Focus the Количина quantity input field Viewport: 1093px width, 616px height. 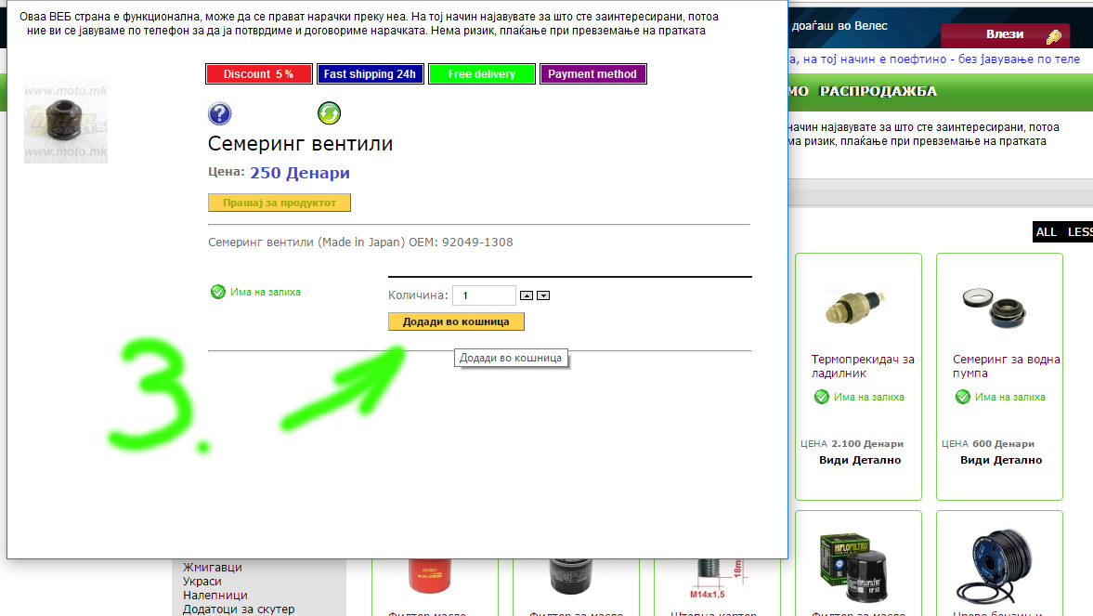pos(484,295)
